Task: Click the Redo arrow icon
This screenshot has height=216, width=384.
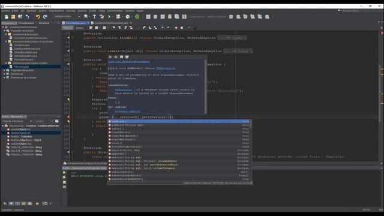Action: pyautogui.click(x=45, y=17)
